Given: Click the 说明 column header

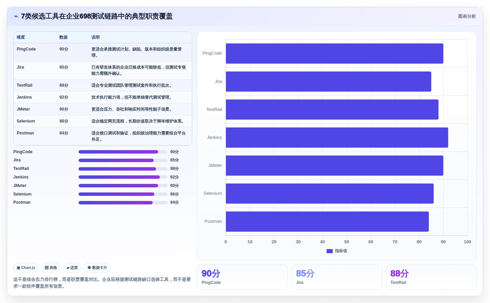Looking at the screenshot, I should click(96, 38).
